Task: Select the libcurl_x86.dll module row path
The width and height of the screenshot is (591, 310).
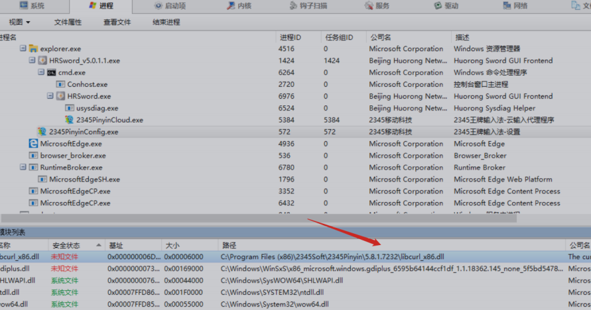Action: point(332,256)
